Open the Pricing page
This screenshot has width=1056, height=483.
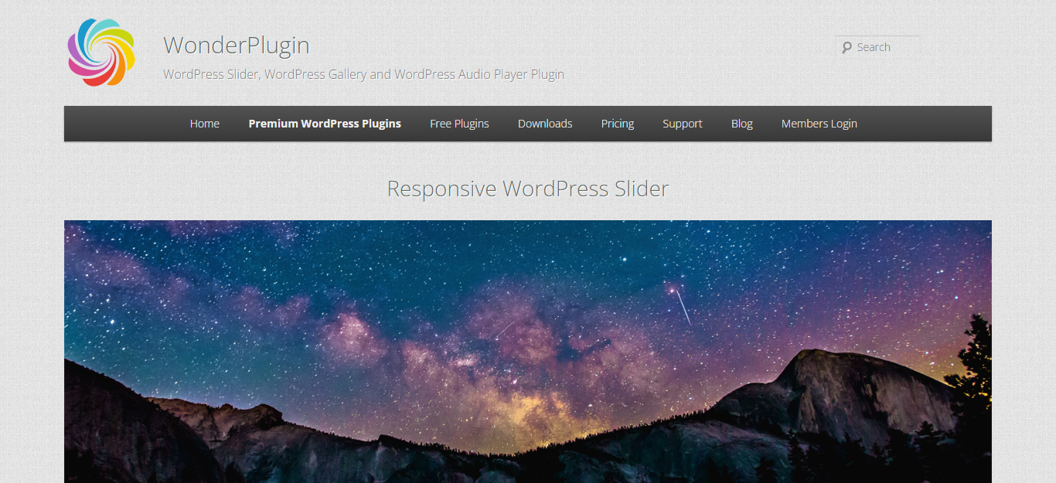click(618, 124)
